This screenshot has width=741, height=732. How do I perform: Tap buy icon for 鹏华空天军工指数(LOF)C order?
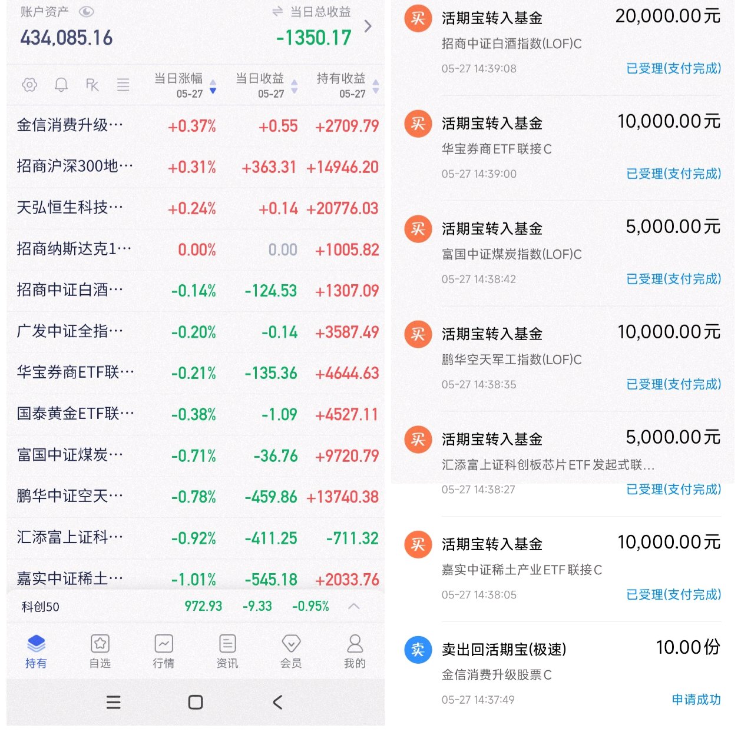(x=418, y=334)
